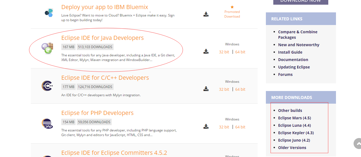Select 32 bit for PHP Developers package

coord(224,127)
